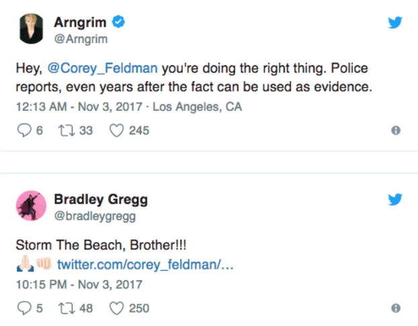
Task: Click the Bradley Gregg display name
Action: (101, 199)
